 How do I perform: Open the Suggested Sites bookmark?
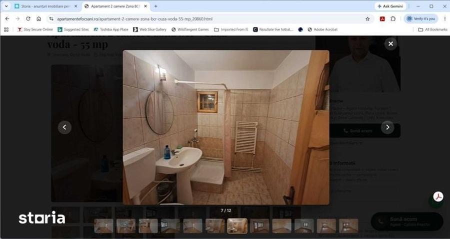pyautogui.click(x=73, y=29)
